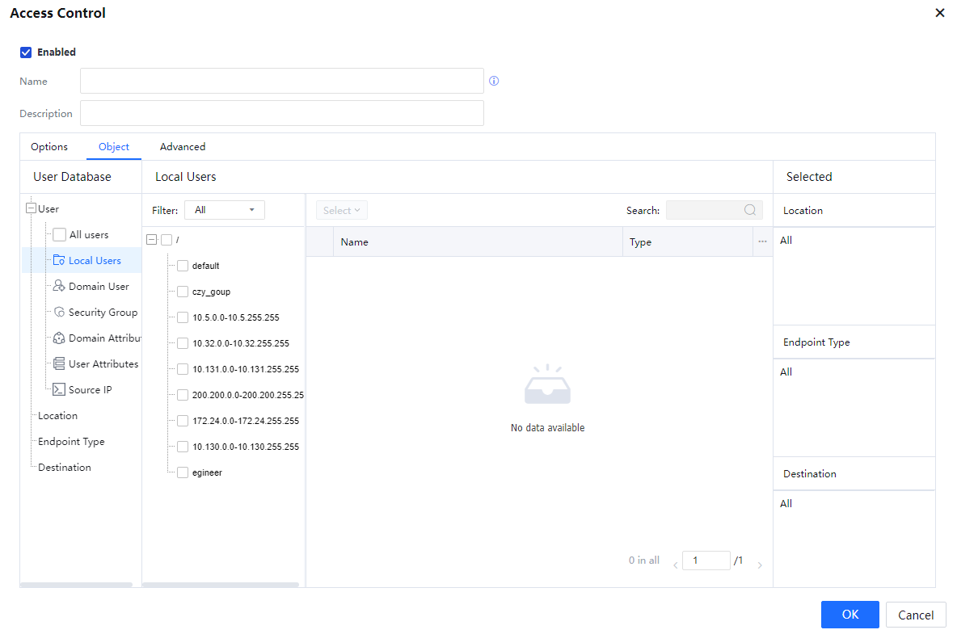
Task: Switch to the Options tab
Action: click(x=49, y=147)
